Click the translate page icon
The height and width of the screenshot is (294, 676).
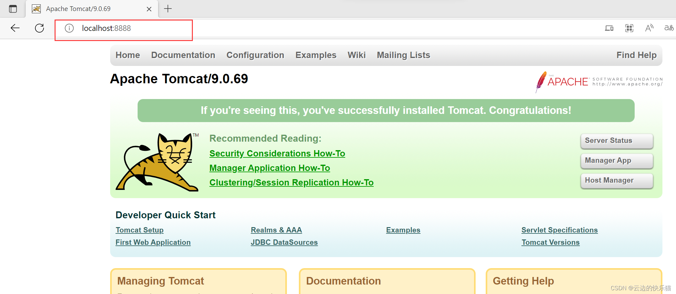[669, 28]
